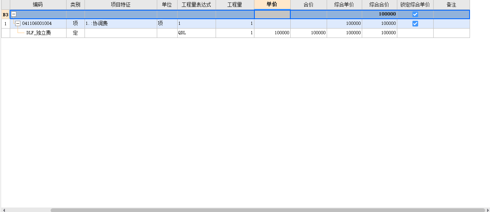Image resolution: width=490 pixels, height=212 pixels.
Task: Select the highlighted 单价 column header
Action: tap(272, 4)
